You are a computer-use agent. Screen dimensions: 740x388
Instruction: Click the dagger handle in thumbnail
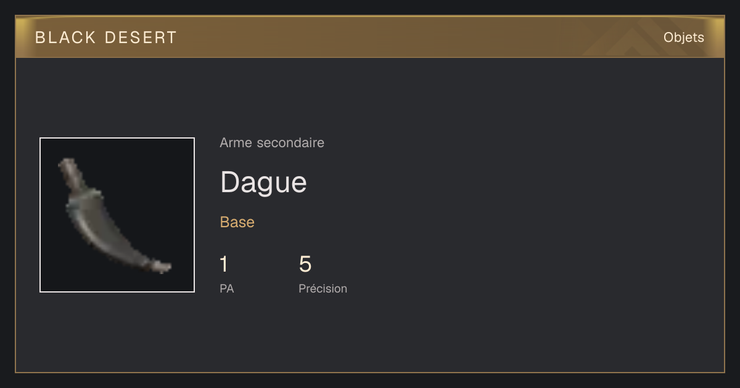tap(71, 174)
